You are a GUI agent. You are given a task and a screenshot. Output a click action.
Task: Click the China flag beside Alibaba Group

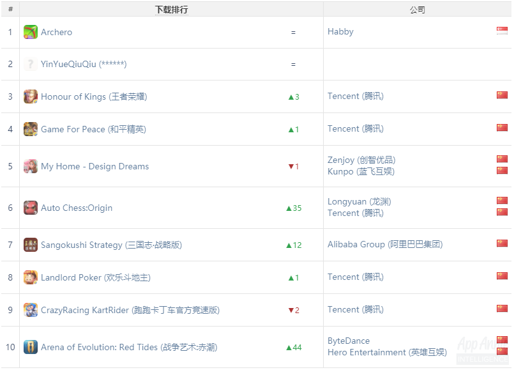click(x=502, y=243)
